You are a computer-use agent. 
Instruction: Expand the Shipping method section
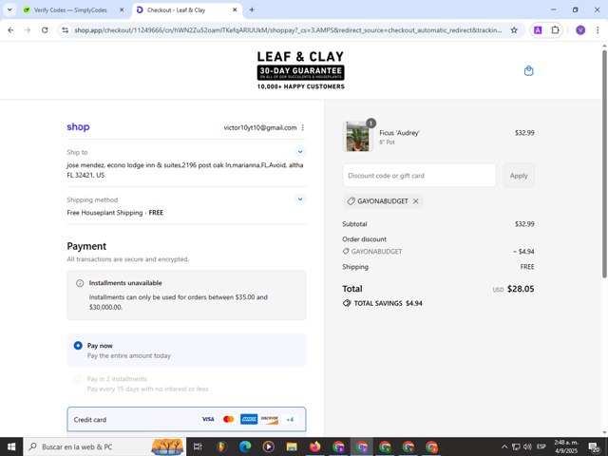click(x=300, y=199)
